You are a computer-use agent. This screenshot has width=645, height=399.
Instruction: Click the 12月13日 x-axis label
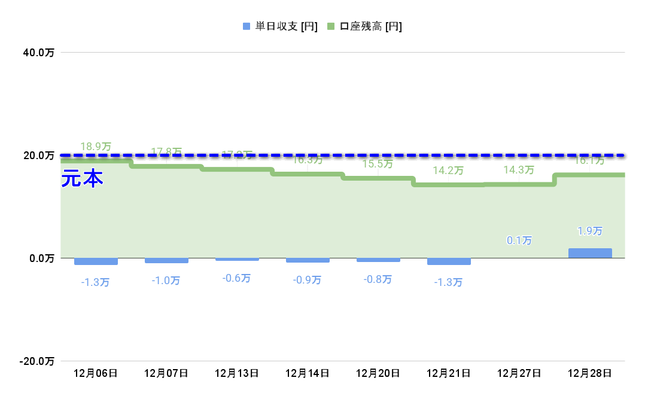[237, 373]
